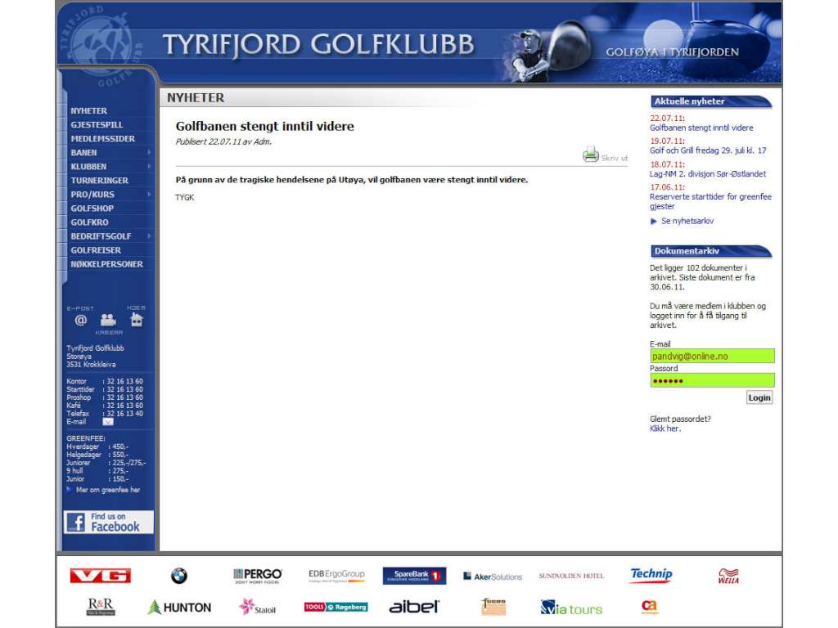This screenshot has width=838, height=628.
Task: Open the Find us on Facebook badge
Action: point(109,523)
